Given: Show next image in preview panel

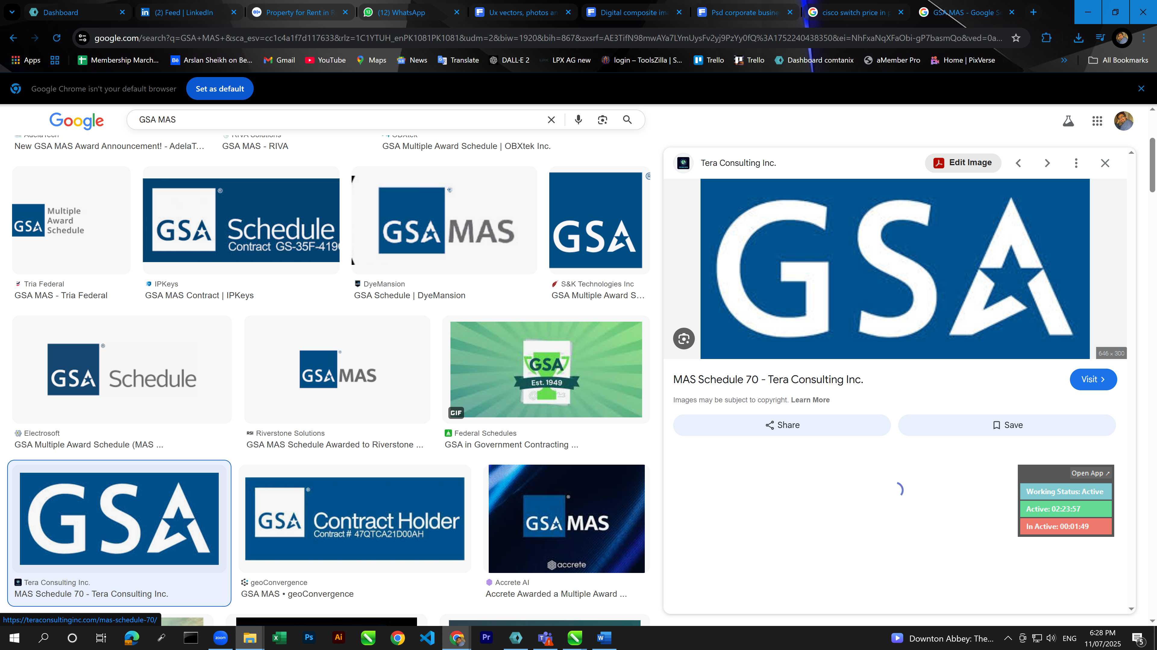Looking at the screenshot, I should click(1047, 163).
